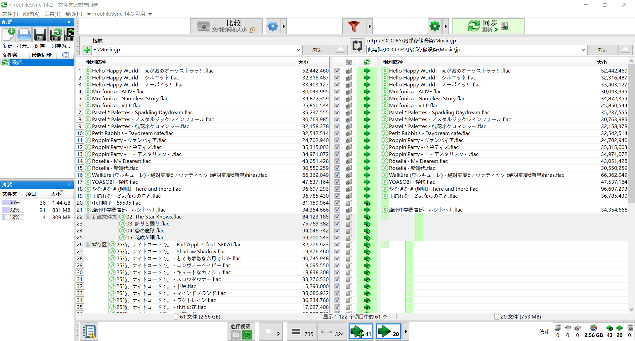The image size is (635, 341).
Task: Close the 摘要 panel
Action: [x=69, y=184]
